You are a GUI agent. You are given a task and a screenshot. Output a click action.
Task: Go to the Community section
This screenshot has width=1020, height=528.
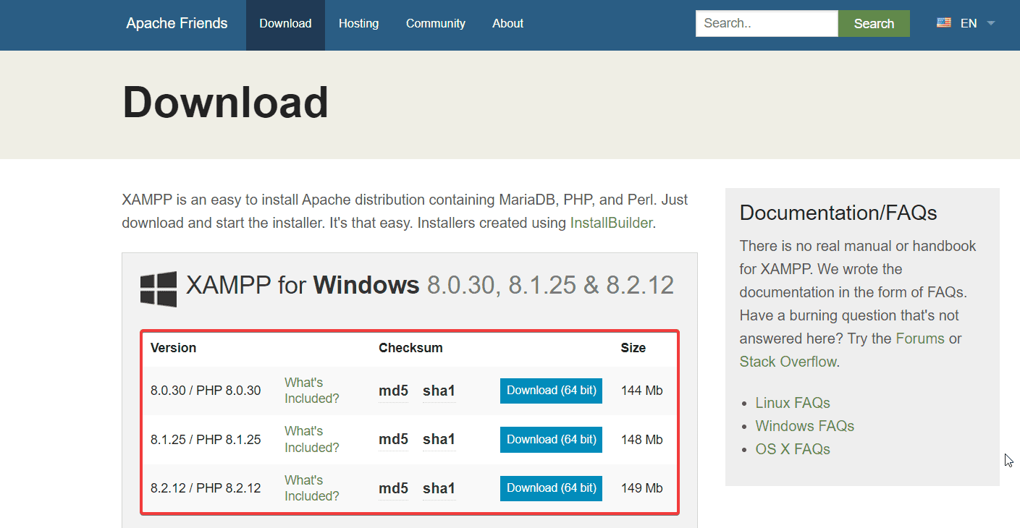[x=435, y=23]
